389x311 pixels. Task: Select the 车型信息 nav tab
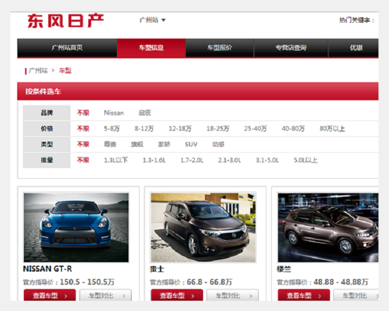point(151,48)
